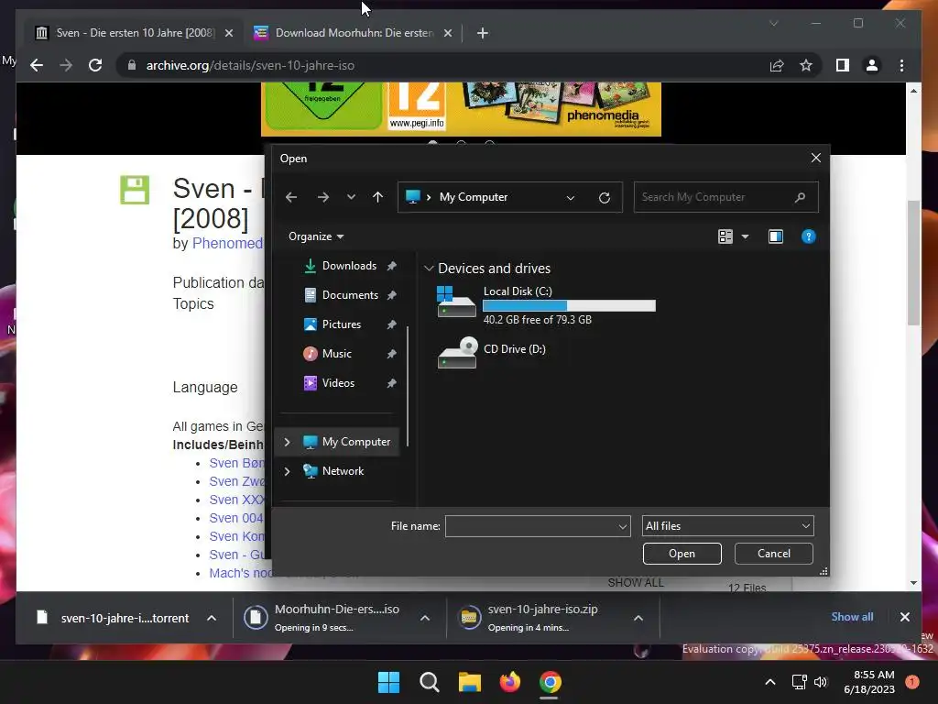Screen dimensions: 938x704
Task: Expand the address bar history dropdown
Action: pos(570,198)
